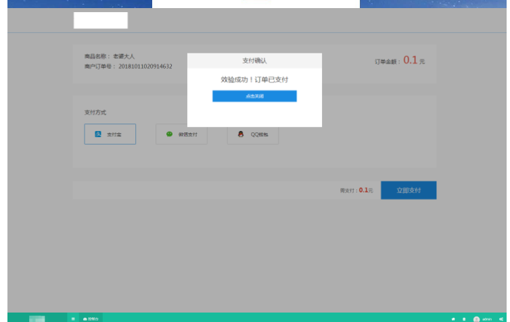Viewport: 510px width, 322px height.
Task: Click the white logo box in header
Action: [x=100, y=20]
